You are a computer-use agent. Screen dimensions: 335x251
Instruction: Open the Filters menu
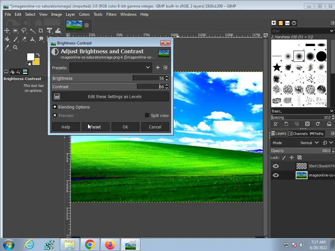click(111, 14)
